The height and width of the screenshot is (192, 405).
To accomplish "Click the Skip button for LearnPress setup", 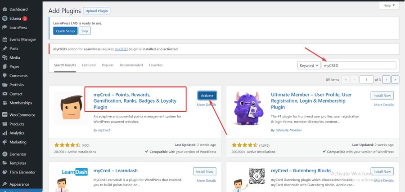I will click(x=85, y=31).
